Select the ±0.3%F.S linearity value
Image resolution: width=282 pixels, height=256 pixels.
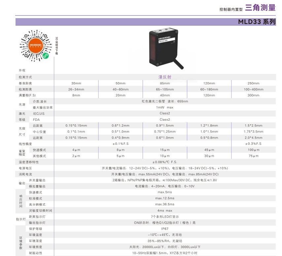253,144
